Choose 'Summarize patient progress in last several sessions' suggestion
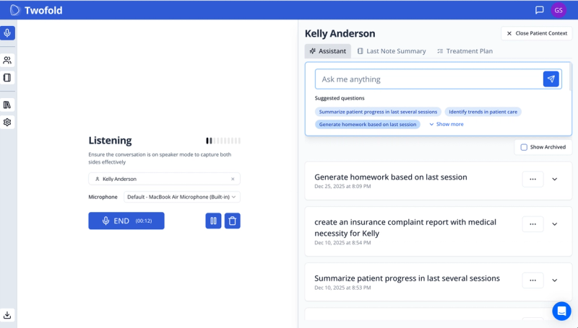The width and height of the screenshot is (578, 328). [378, 112]
